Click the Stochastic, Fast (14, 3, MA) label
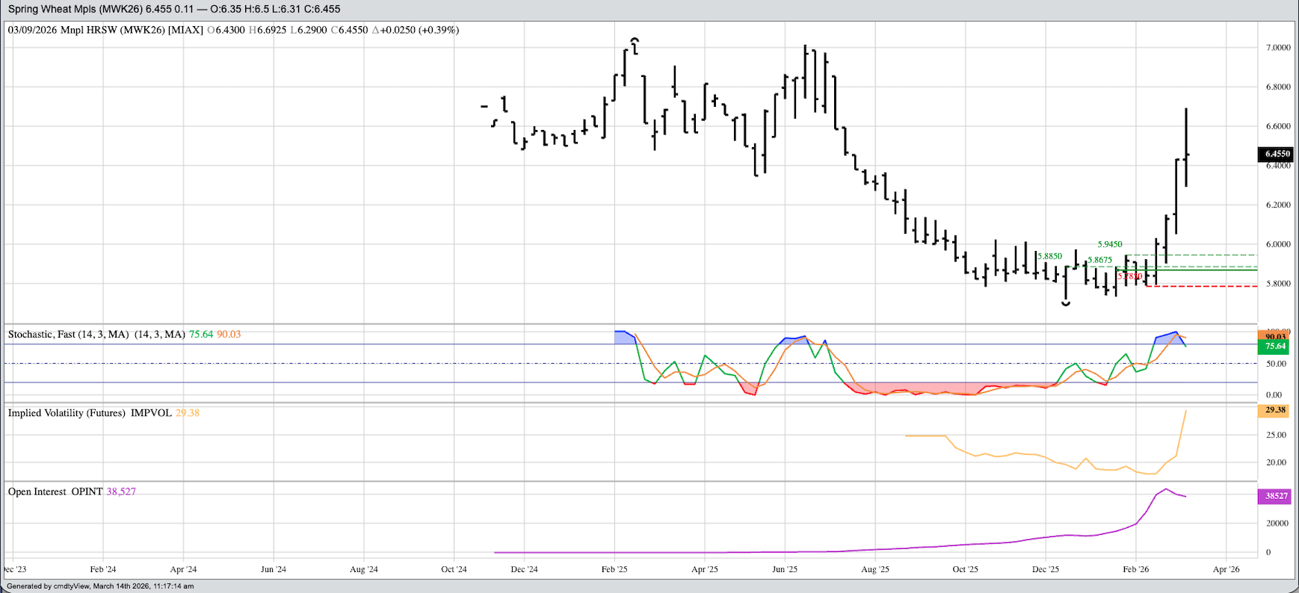The image size is (1299, 593). pos(68,335)
